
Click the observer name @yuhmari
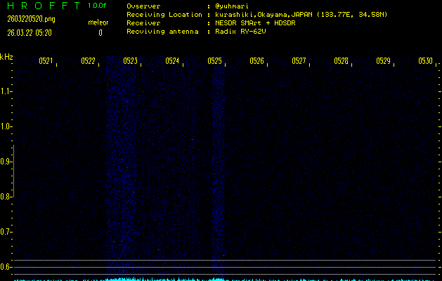[232, 6]
